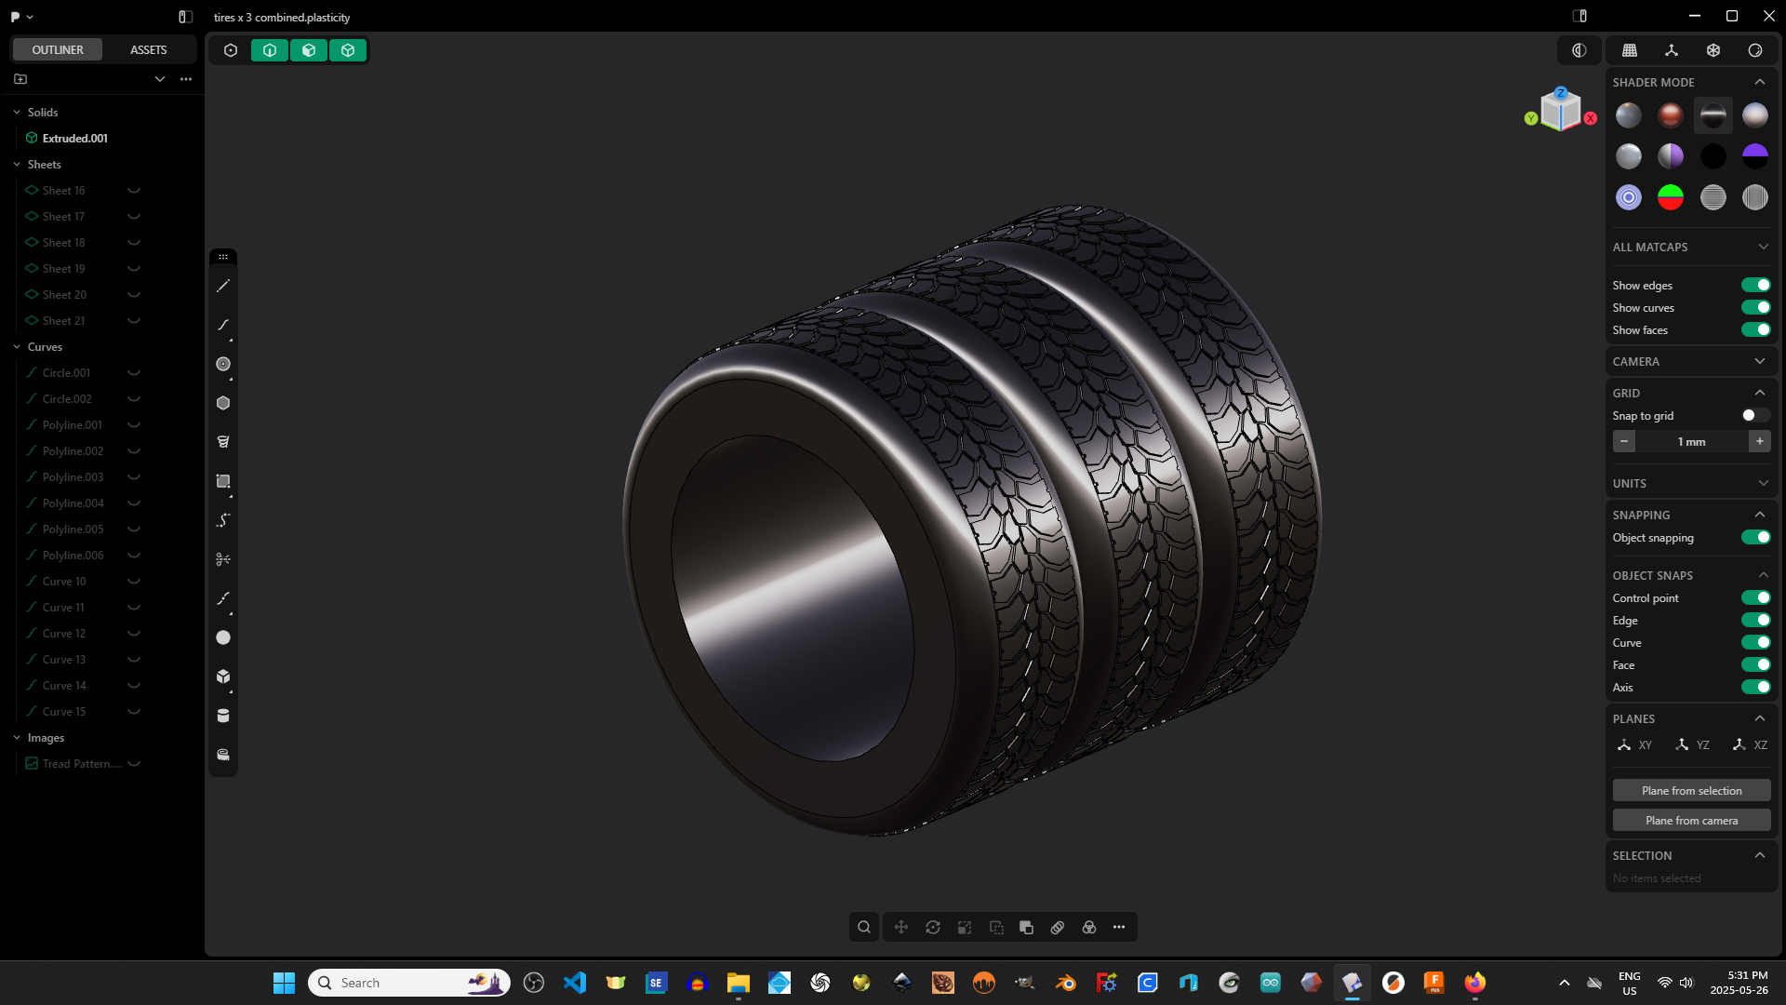Select the Sphere tool
The height and width of the screenshot is (1005, 1786).
[223, 637]
